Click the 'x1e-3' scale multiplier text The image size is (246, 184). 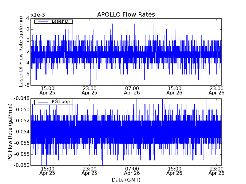tap(38, 15)
